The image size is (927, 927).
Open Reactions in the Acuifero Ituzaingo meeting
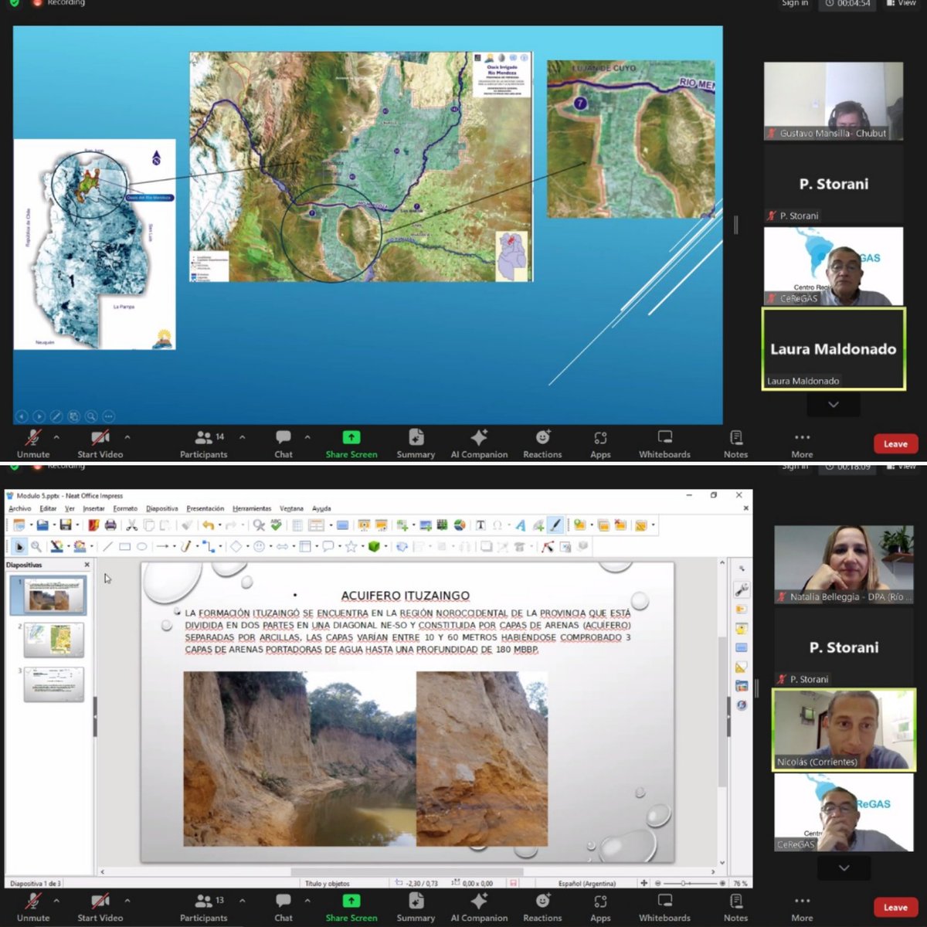542,907
